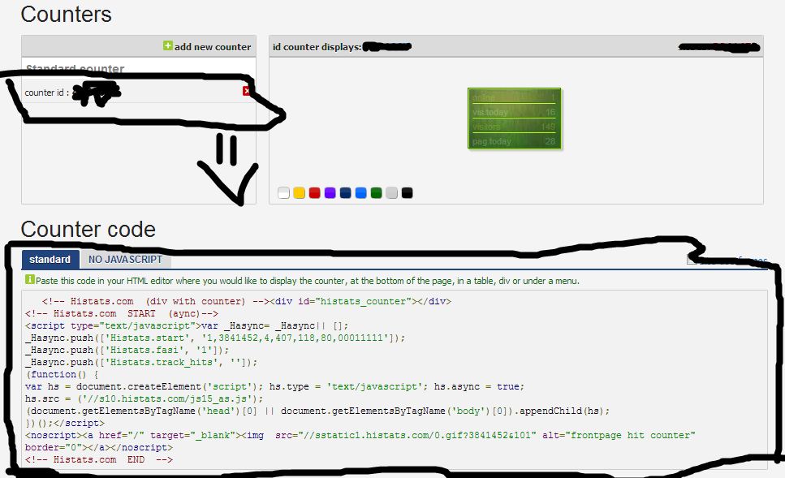Click the 'Histats.track_hits' code line
Screen dimensions: 785x478
click(141, 362)
